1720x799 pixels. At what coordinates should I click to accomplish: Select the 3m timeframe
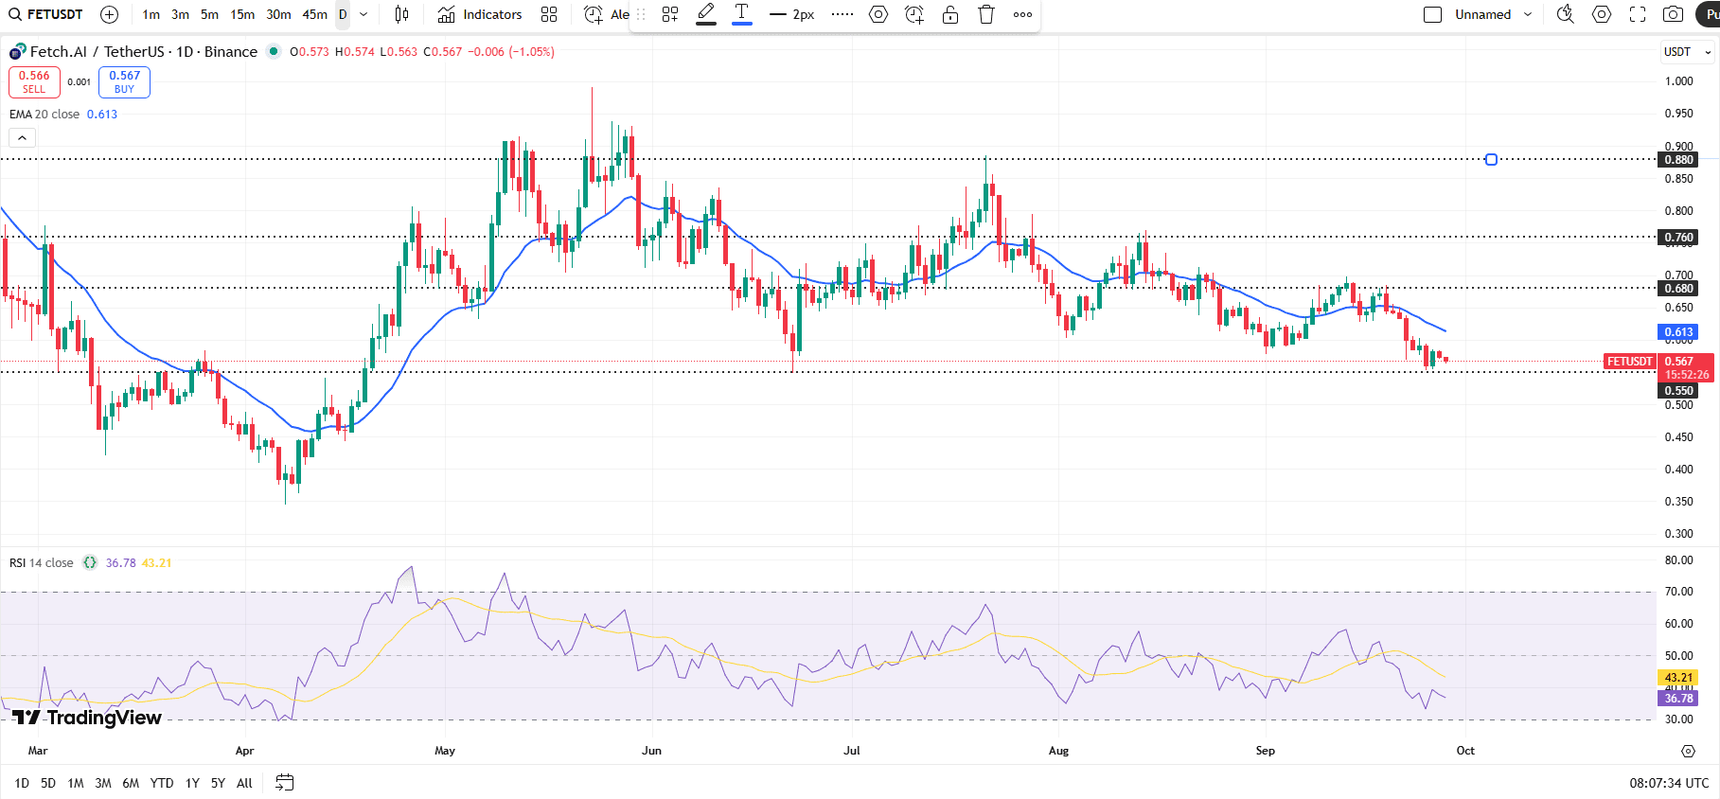click(x=181, y=14)
